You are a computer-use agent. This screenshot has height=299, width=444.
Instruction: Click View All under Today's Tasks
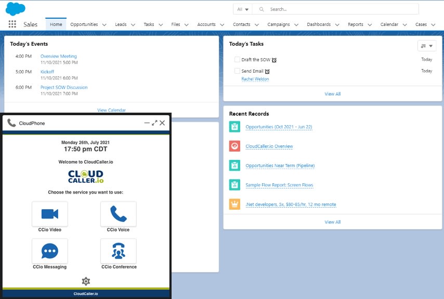pos(333,94)
